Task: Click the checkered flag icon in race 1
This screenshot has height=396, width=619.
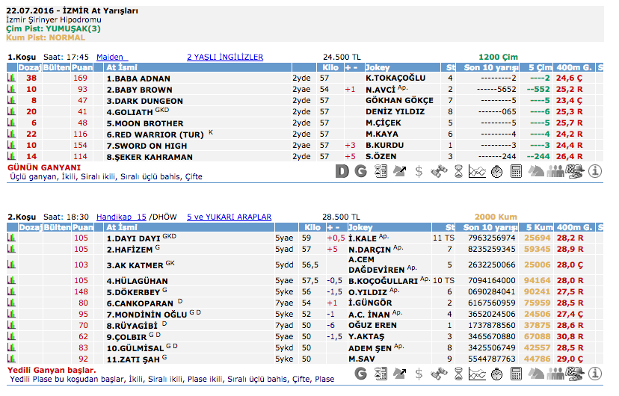Action: [575, 171]
